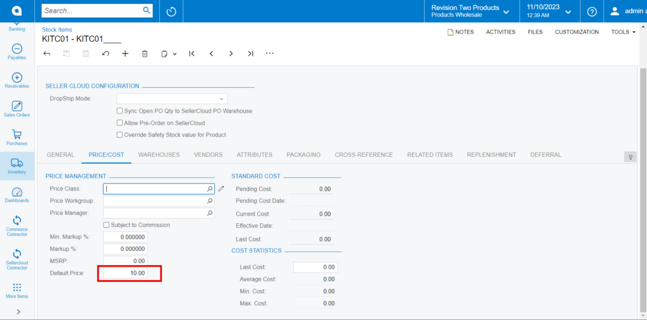Open Receivables in the sidebar
The image size is (647, 320).
click(17, 80)
